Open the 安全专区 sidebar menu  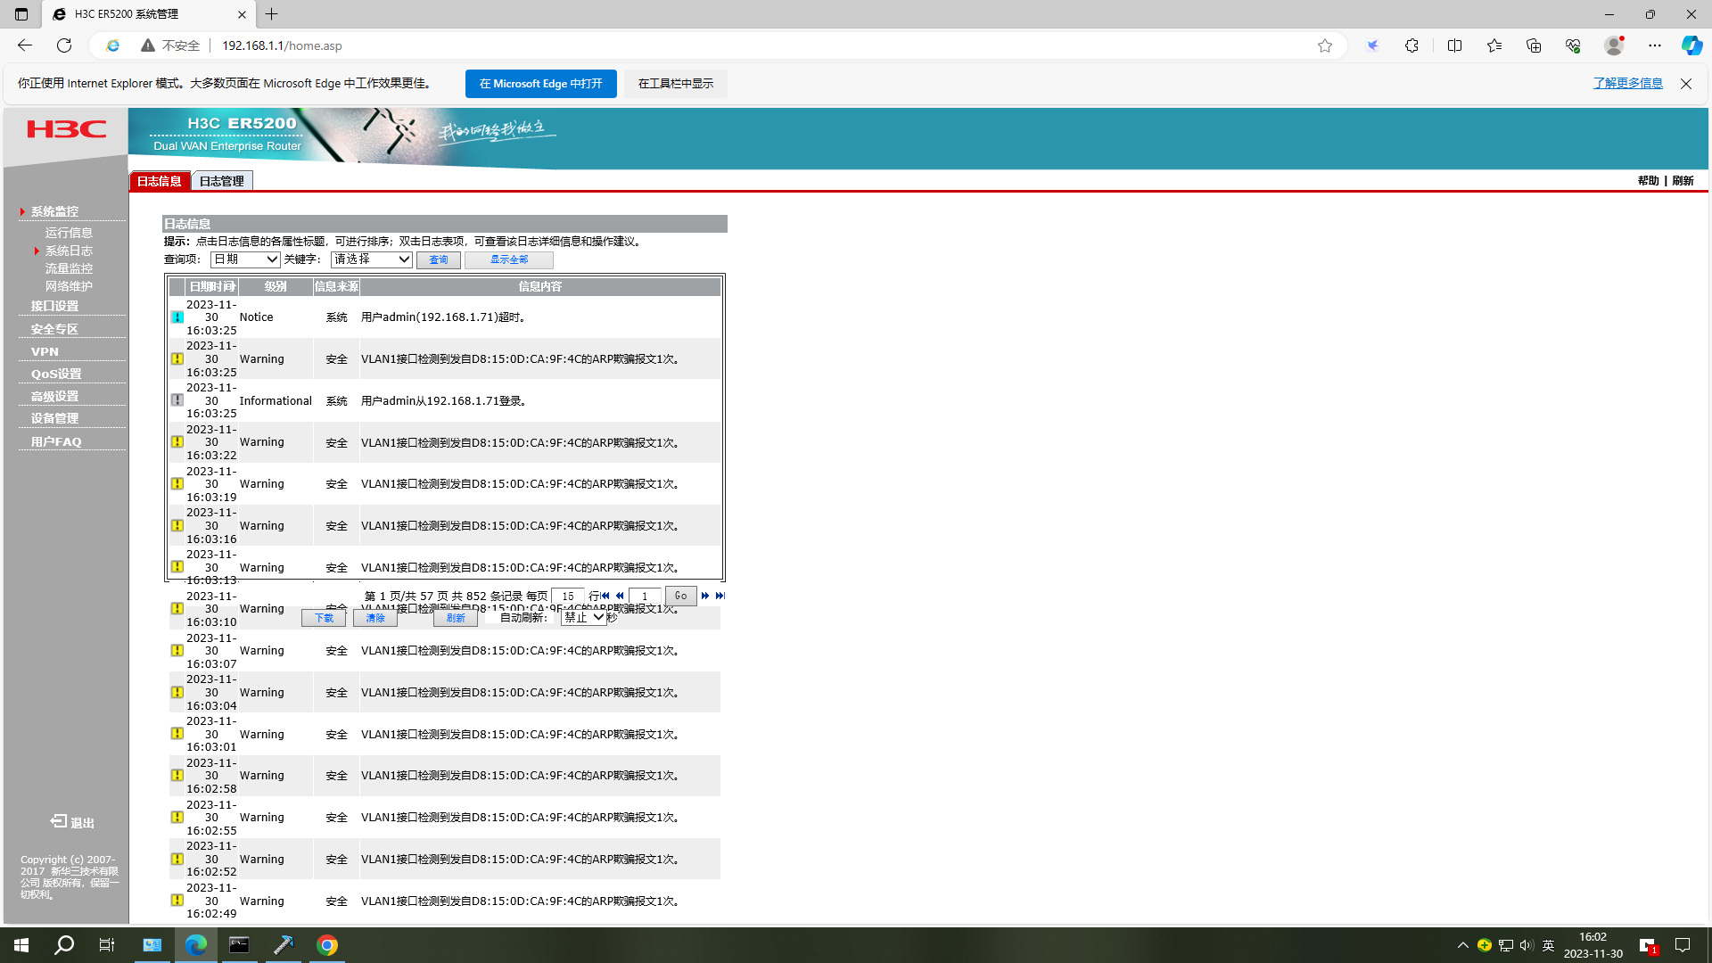pyautogui.click(x=54, y=329)
